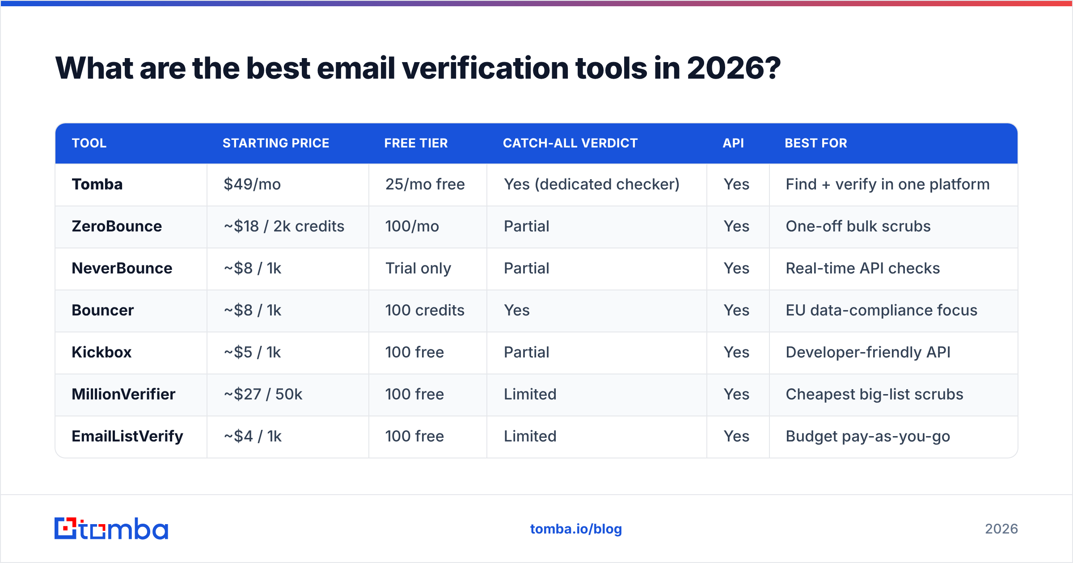Click the ~$27 / 50k price cell
This screenshot has width=1073, height=563.
point(288,395)
